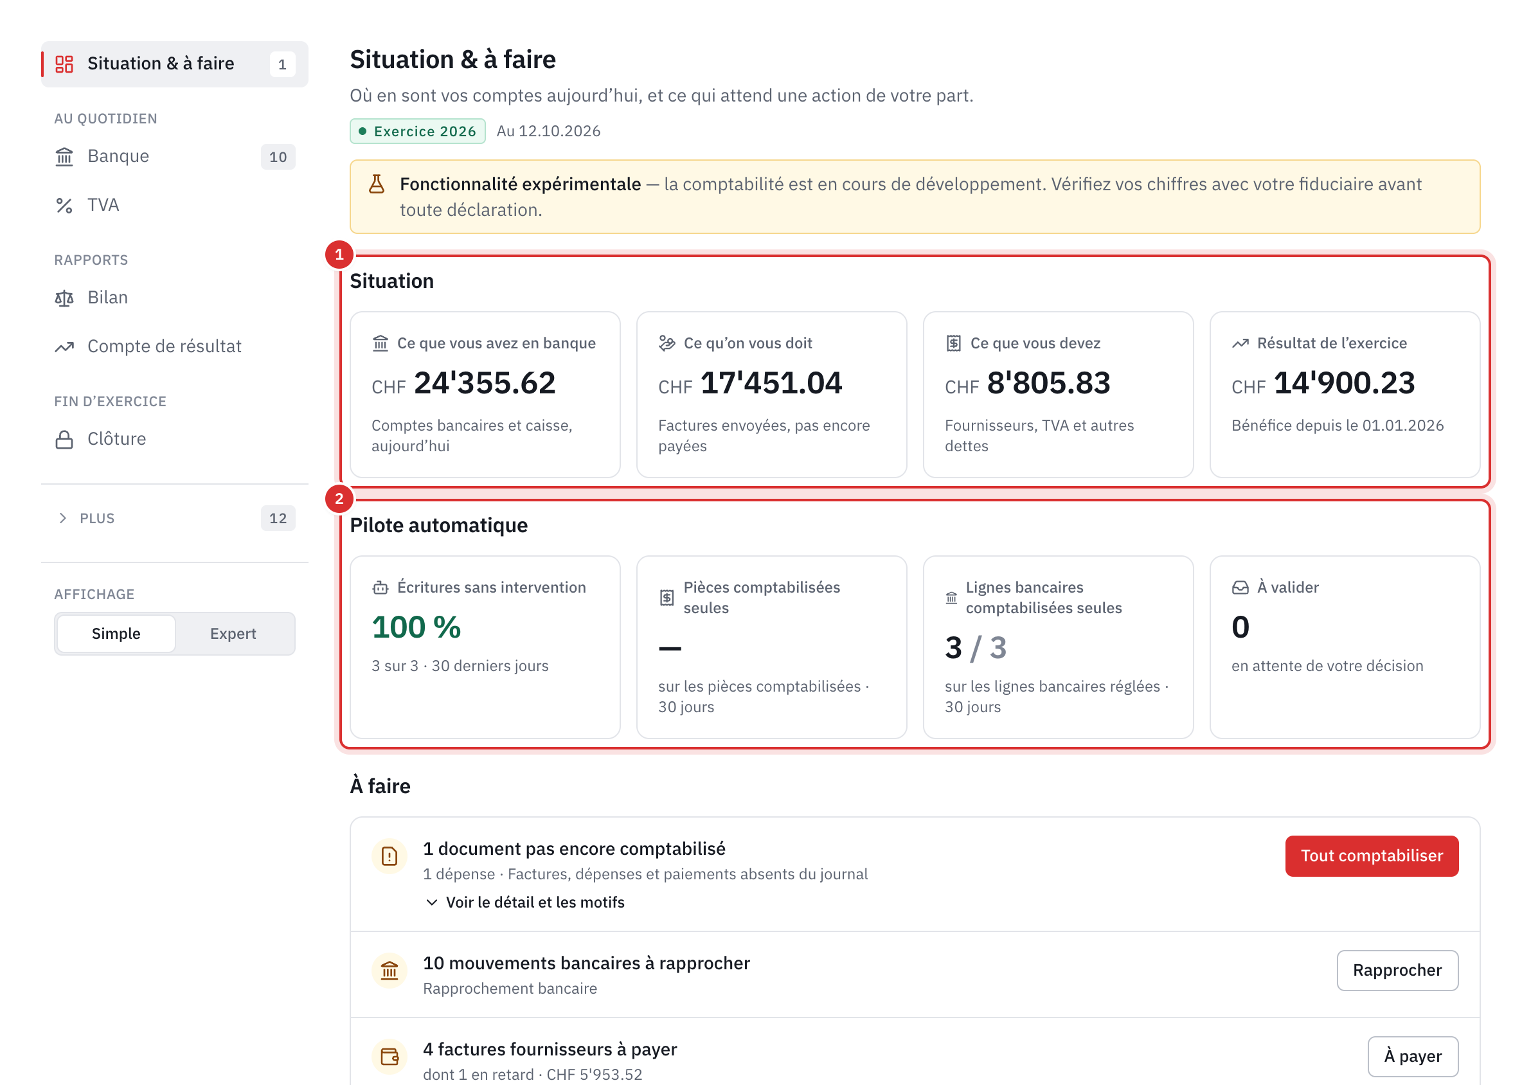Open the Clôture page

pyautogui.click(x=175, y=440)
